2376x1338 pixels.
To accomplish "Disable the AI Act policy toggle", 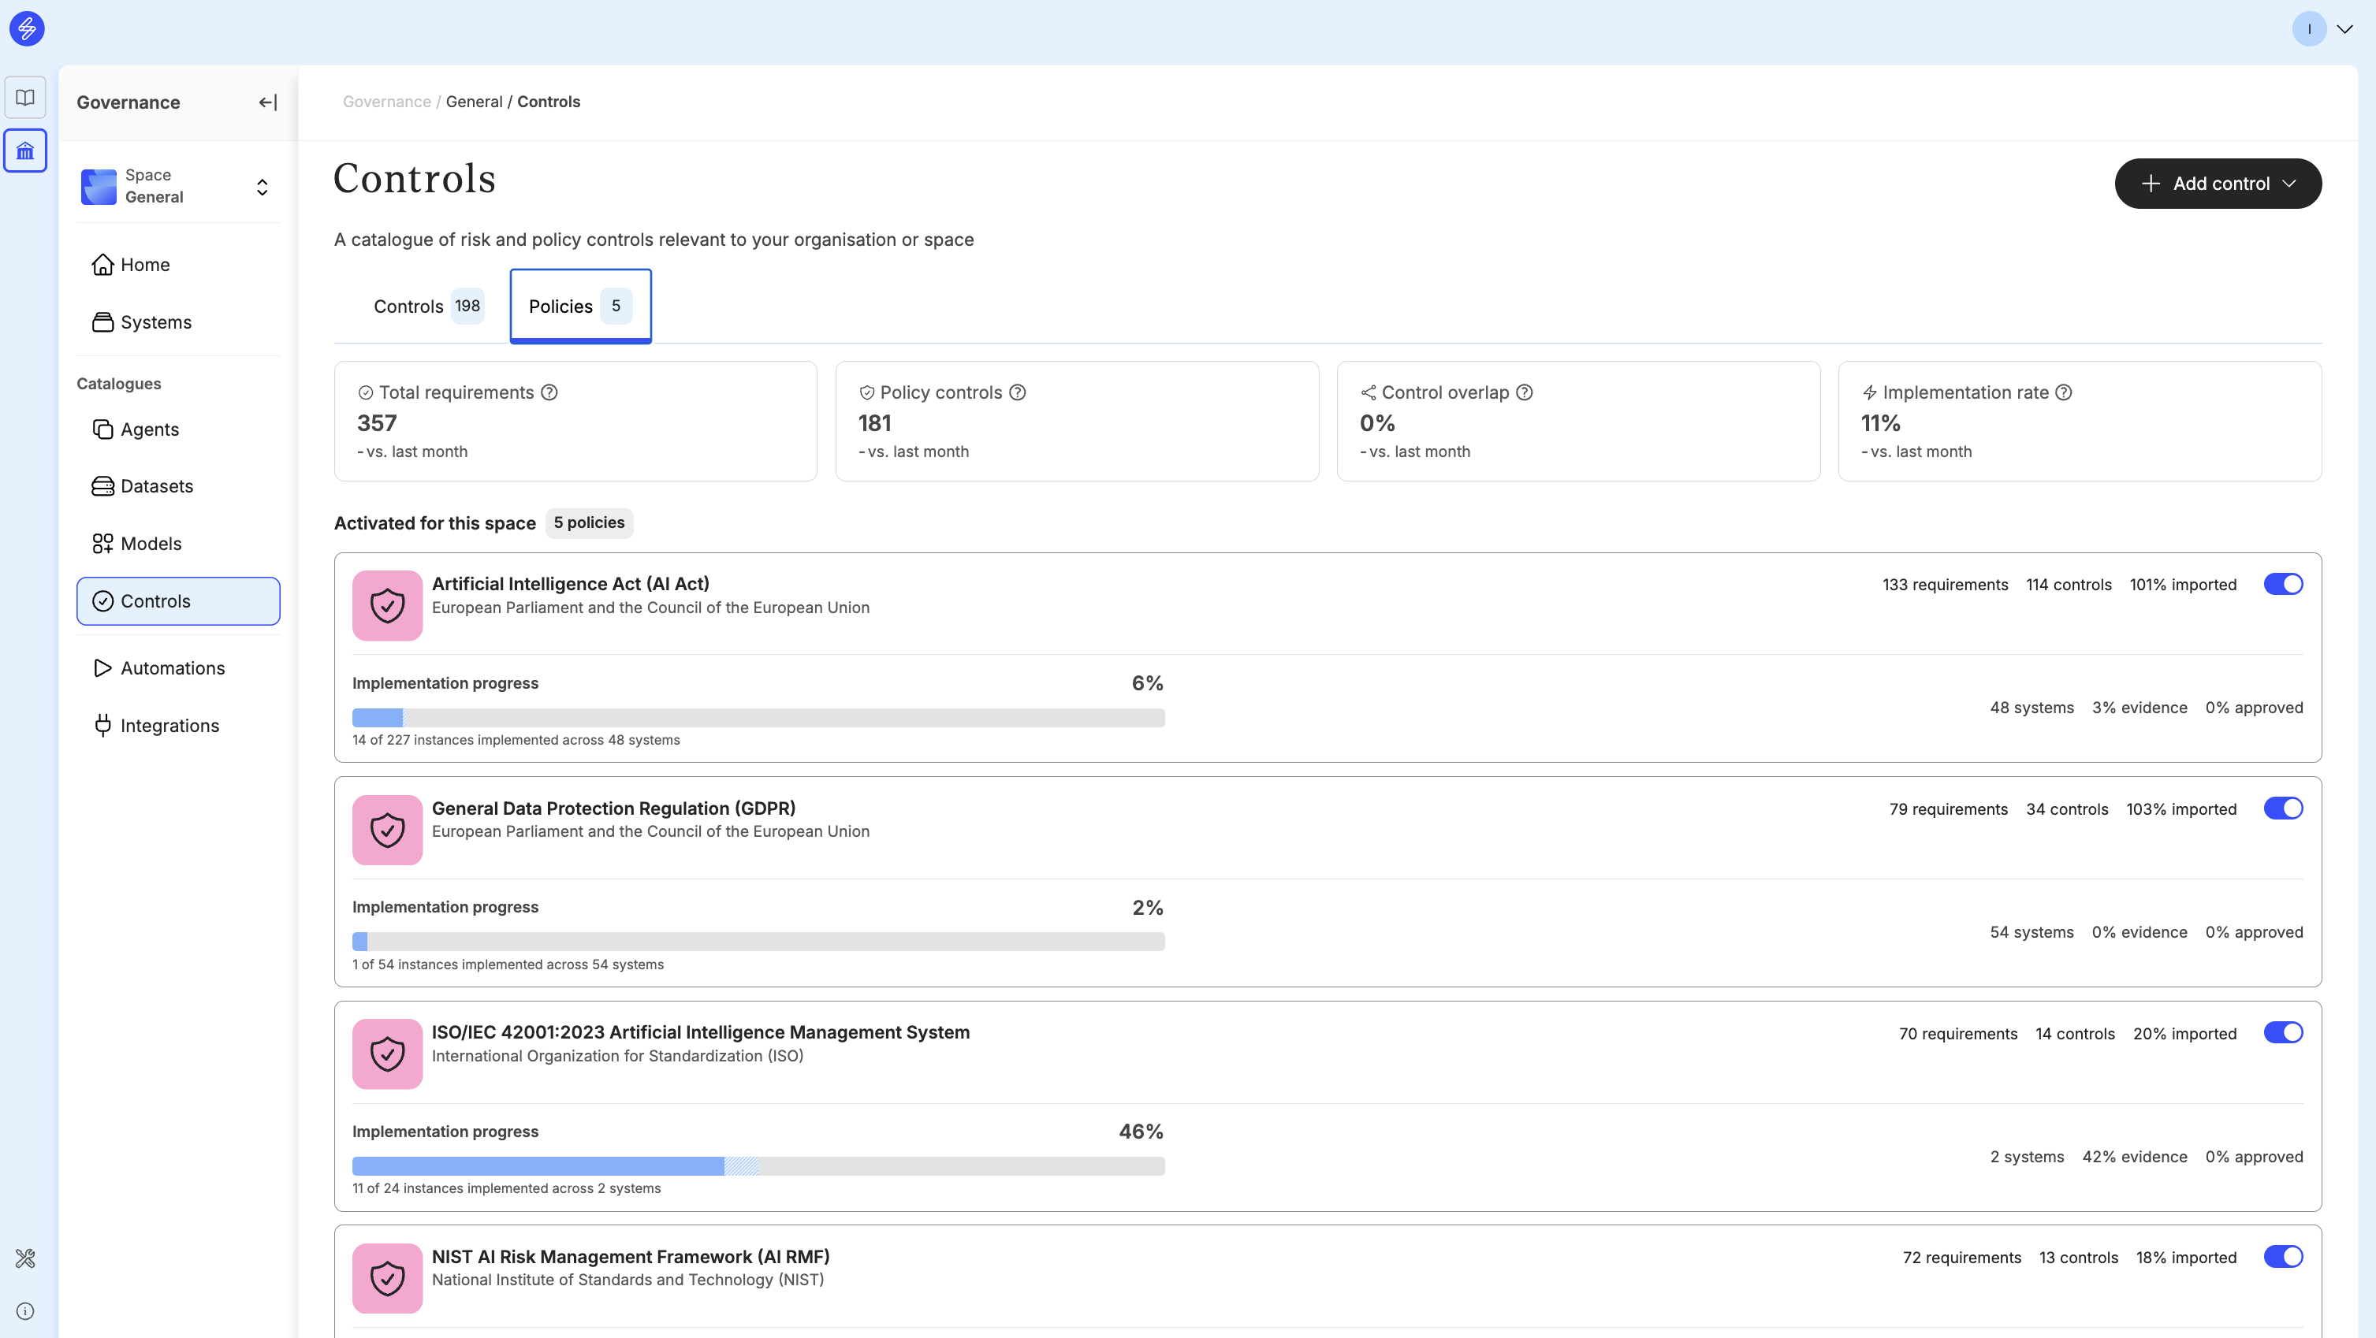I will 2283,584.
